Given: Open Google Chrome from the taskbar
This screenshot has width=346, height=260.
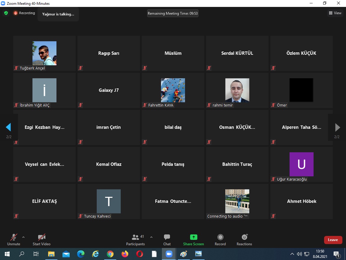Looking at the screenshot, I should (x=110, y=254).
